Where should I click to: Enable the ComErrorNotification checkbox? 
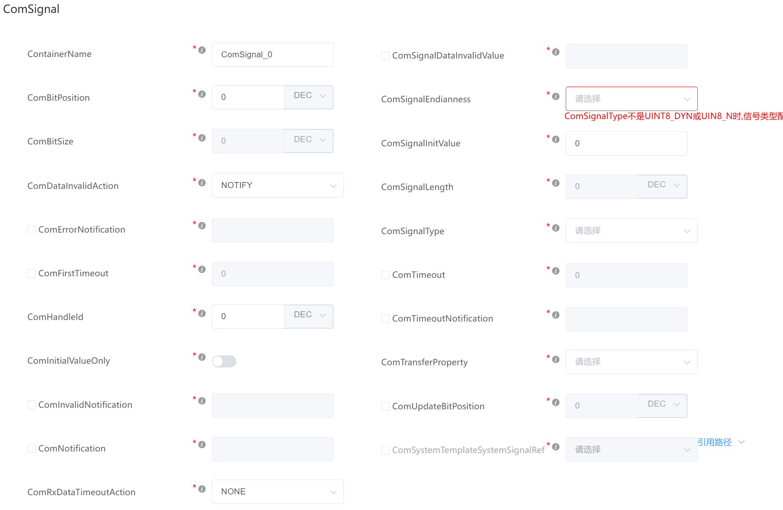tap(32, 229)
